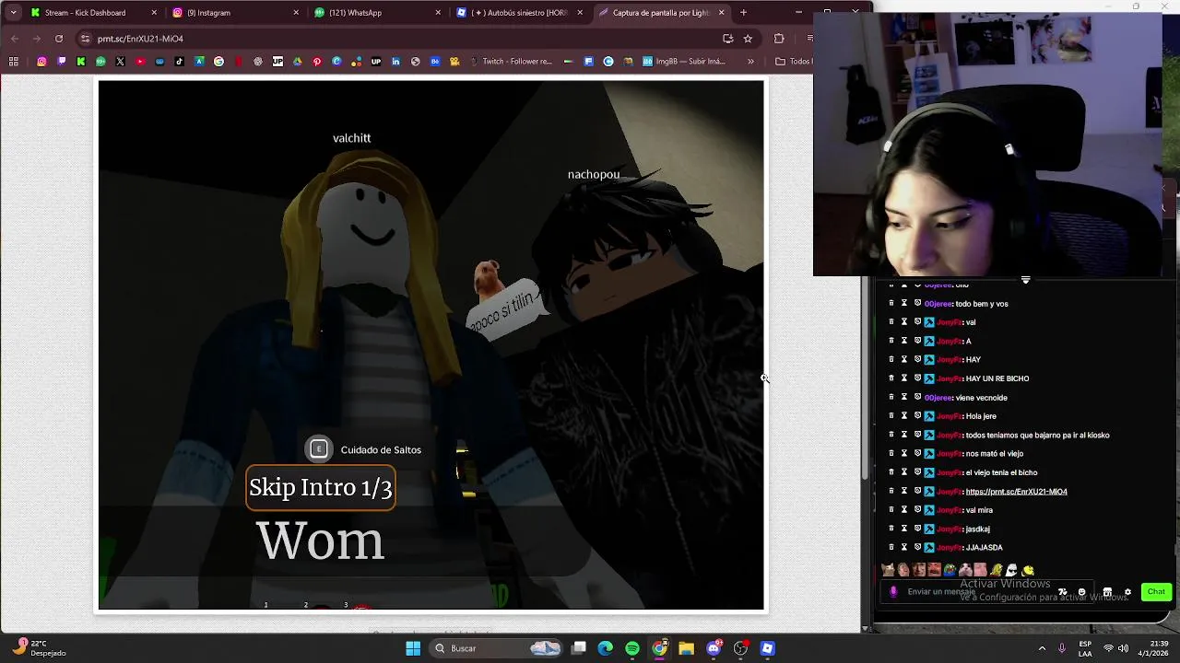The height and width of the screenshot is (663, 1180).
Task: Click the microphone icon in chat input
Action: point(893,592)
